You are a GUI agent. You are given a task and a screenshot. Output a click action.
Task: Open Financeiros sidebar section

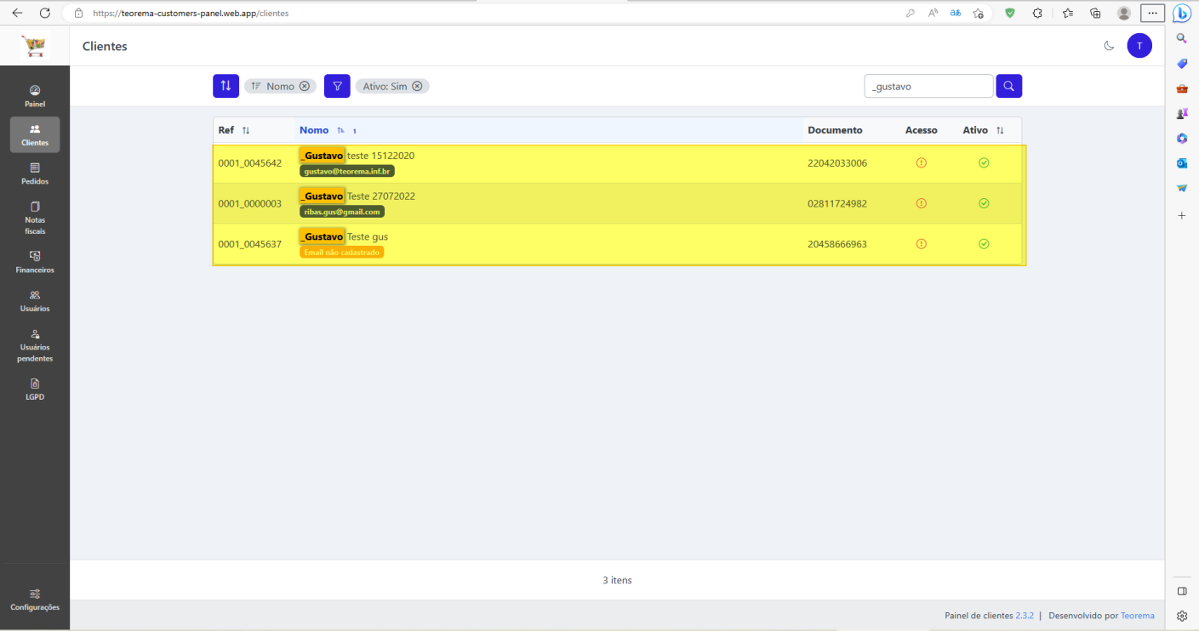pyautogui.click(x=35, y=262)
